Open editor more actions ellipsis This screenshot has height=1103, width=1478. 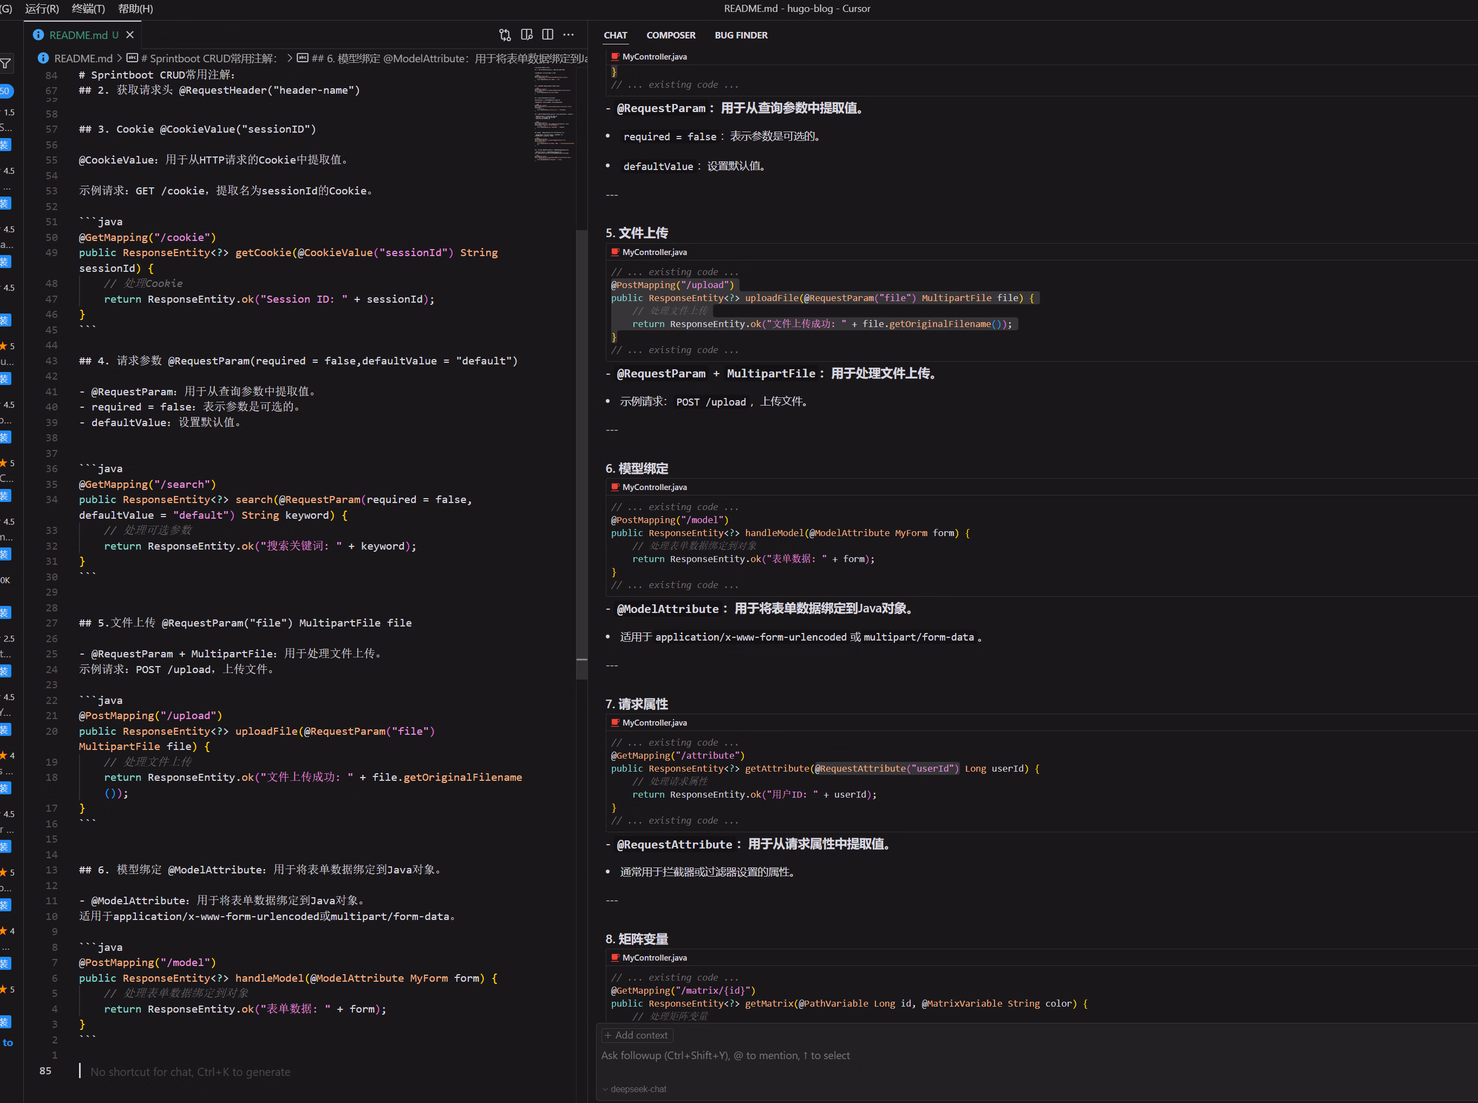[568, 35]
